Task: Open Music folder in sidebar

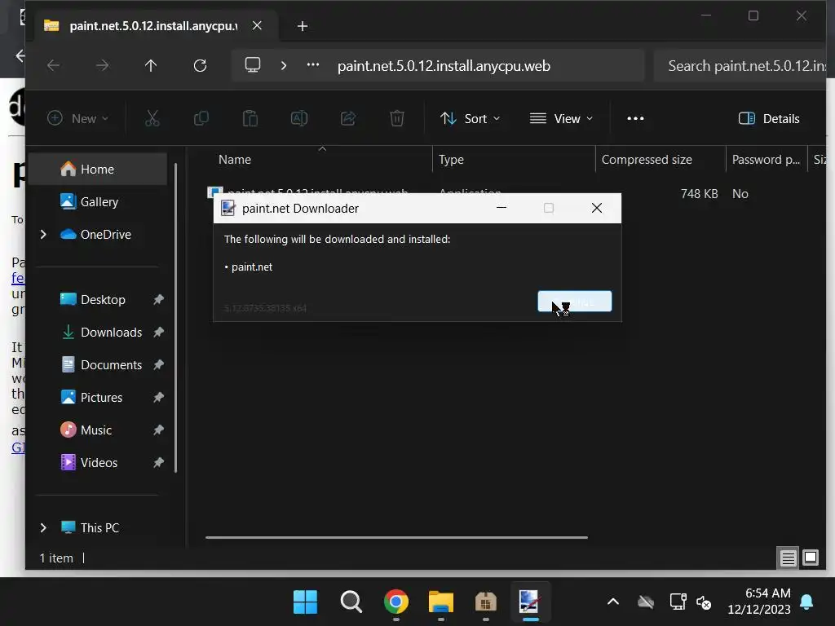Action: coord(96,430)
